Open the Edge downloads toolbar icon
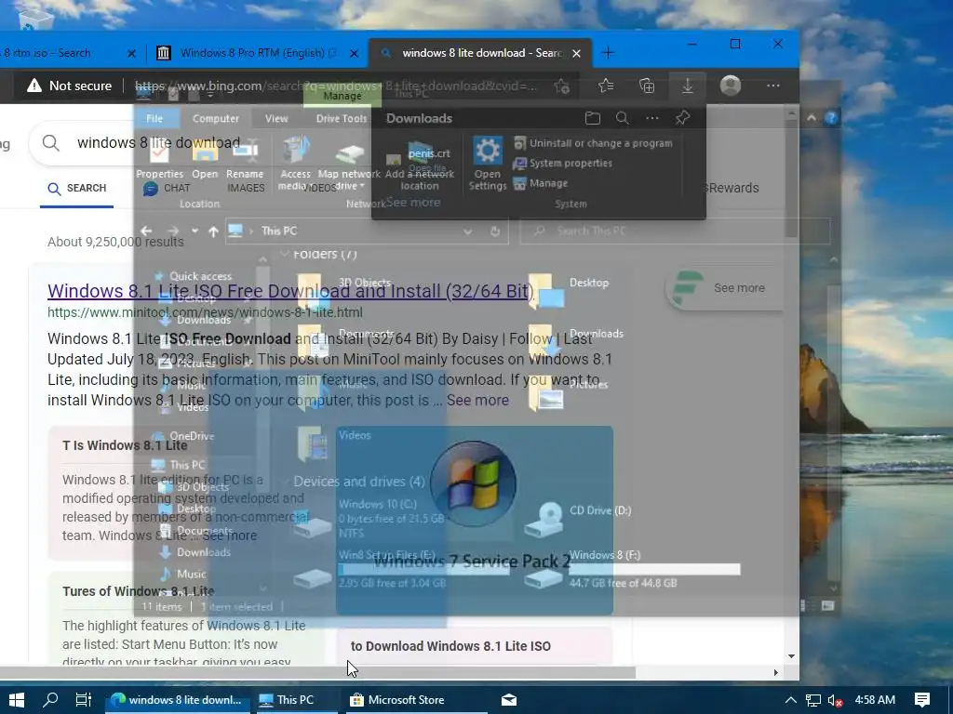 (688, 86)
